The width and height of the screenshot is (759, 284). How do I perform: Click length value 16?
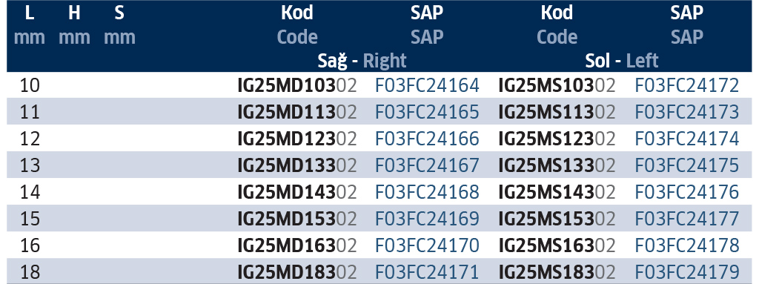[30, 245]
